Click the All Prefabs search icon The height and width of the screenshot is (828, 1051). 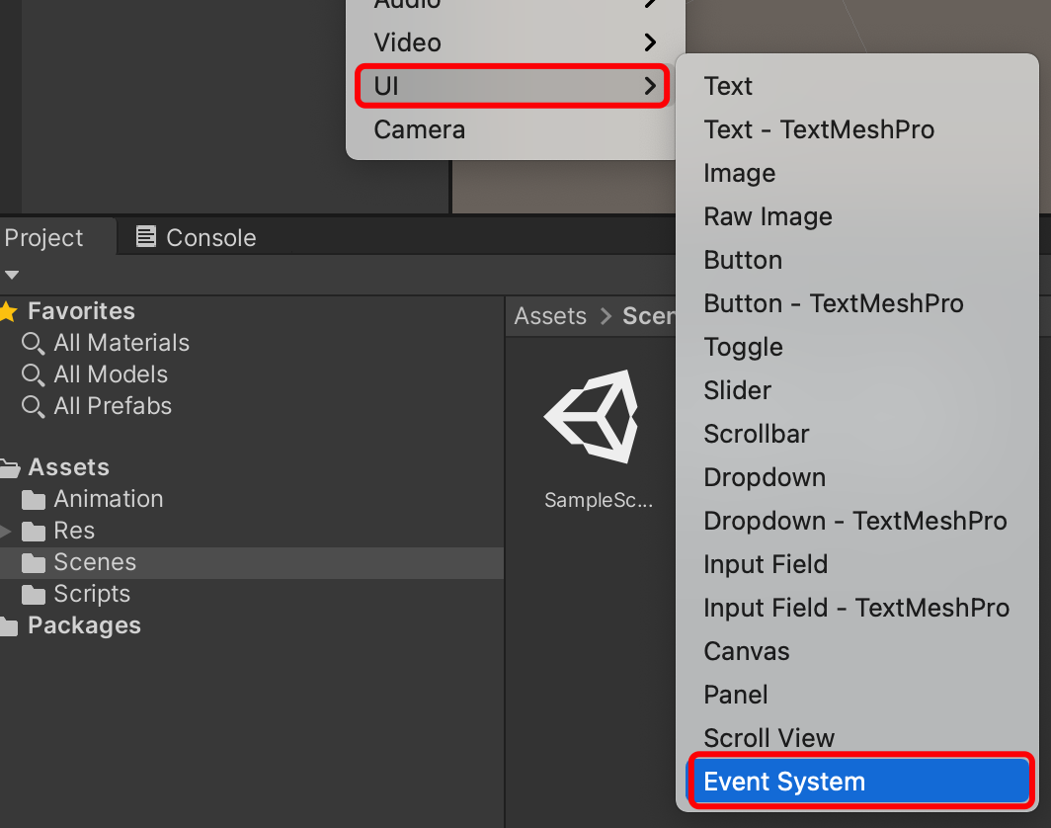tap(33, 406)
